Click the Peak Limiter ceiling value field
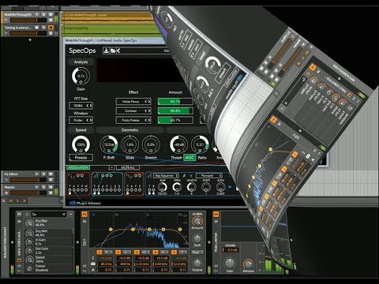 coord(231,250)
